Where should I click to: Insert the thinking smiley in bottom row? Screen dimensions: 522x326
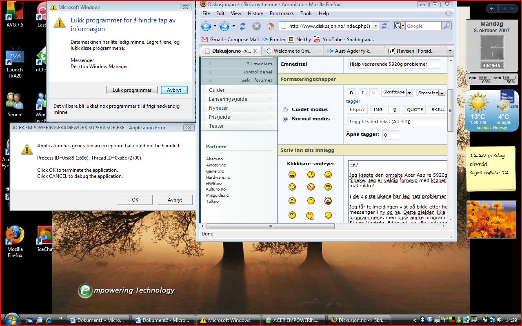tap(311, 215)
